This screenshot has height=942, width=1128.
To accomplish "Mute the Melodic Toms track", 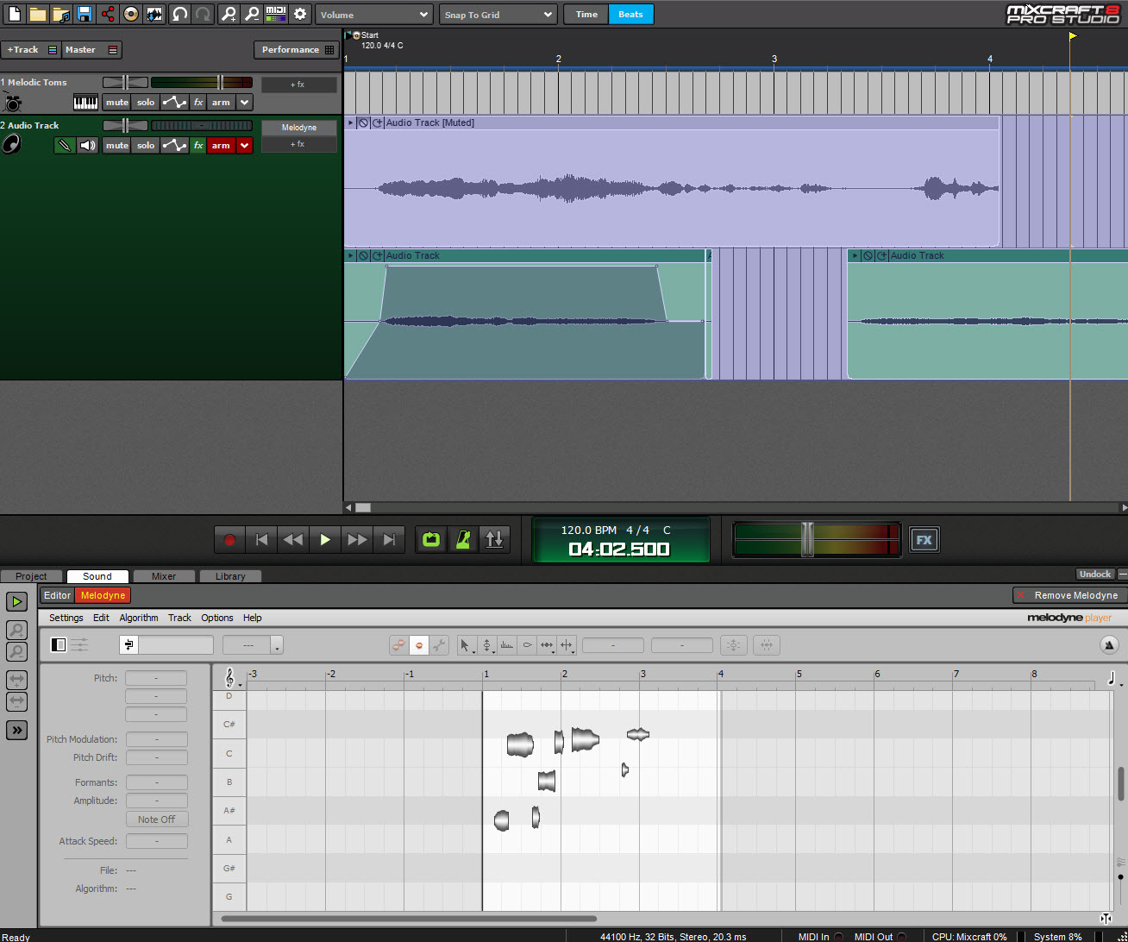I will tap(117, 103).
